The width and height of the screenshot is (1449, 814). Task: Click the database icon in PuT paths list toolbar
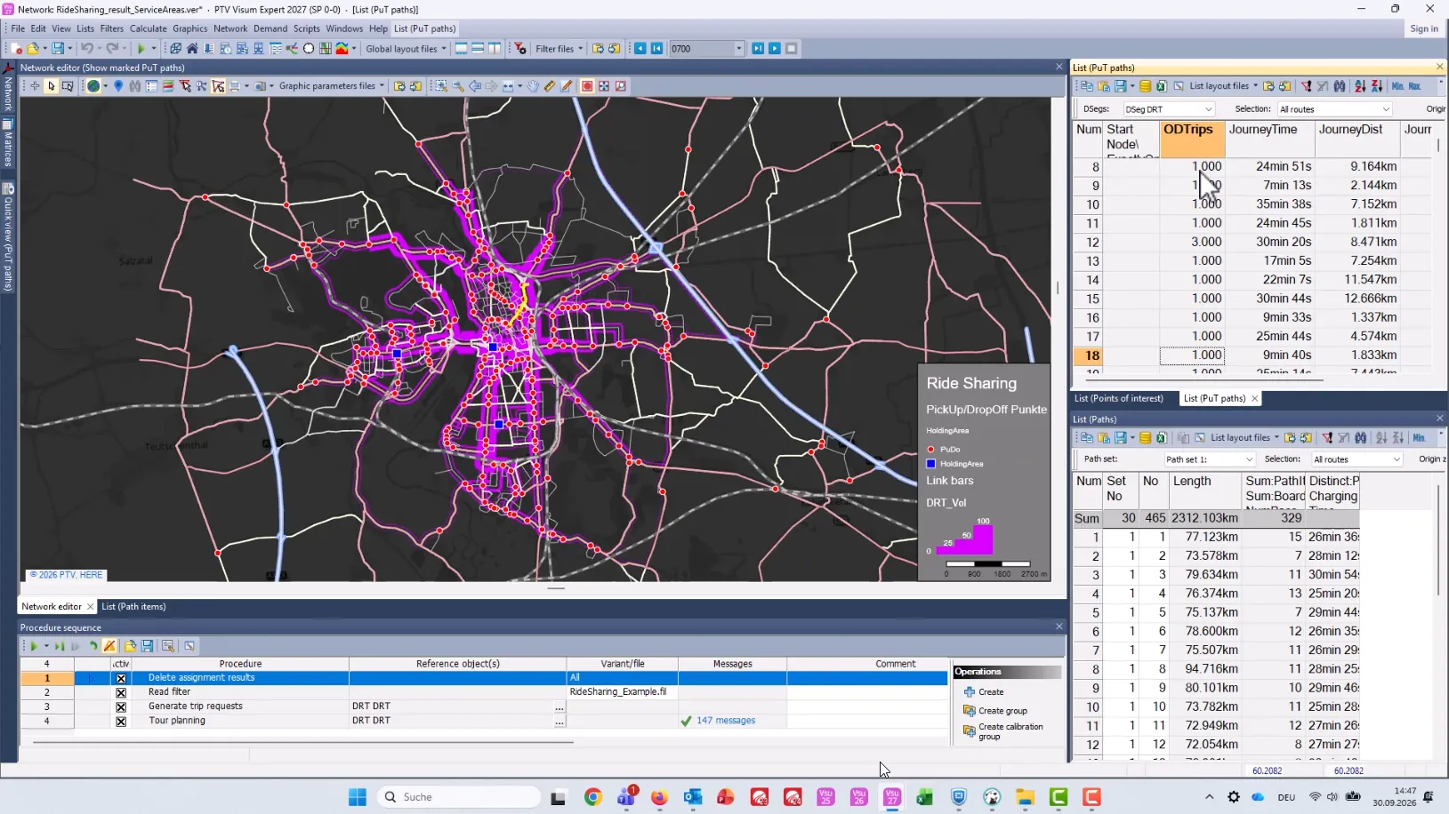(x=1146, y=86)
